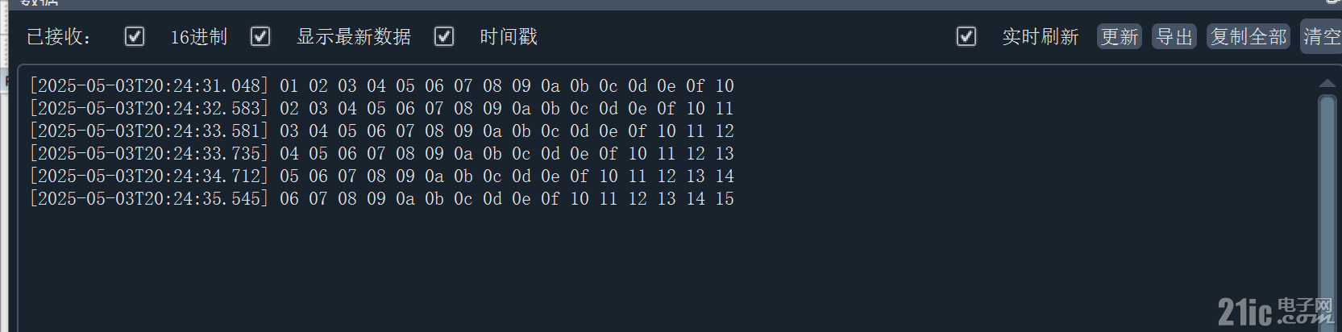Select the log line timestamped 20:24:31.048

tap(381, 85)
